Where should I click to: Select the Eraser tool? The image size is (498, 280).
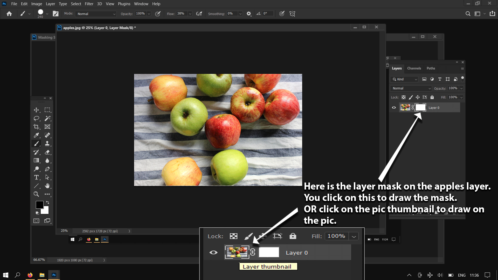[x=47, y=152]
